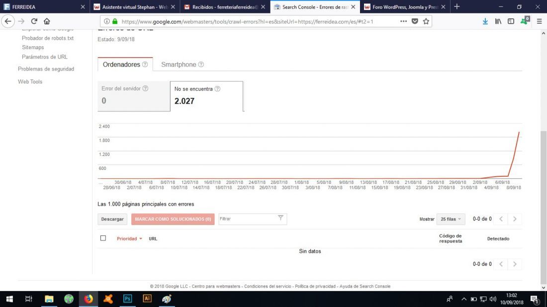Go to previous page arrow above table
This screenshot has width=547, height=307.
(501, 219)
